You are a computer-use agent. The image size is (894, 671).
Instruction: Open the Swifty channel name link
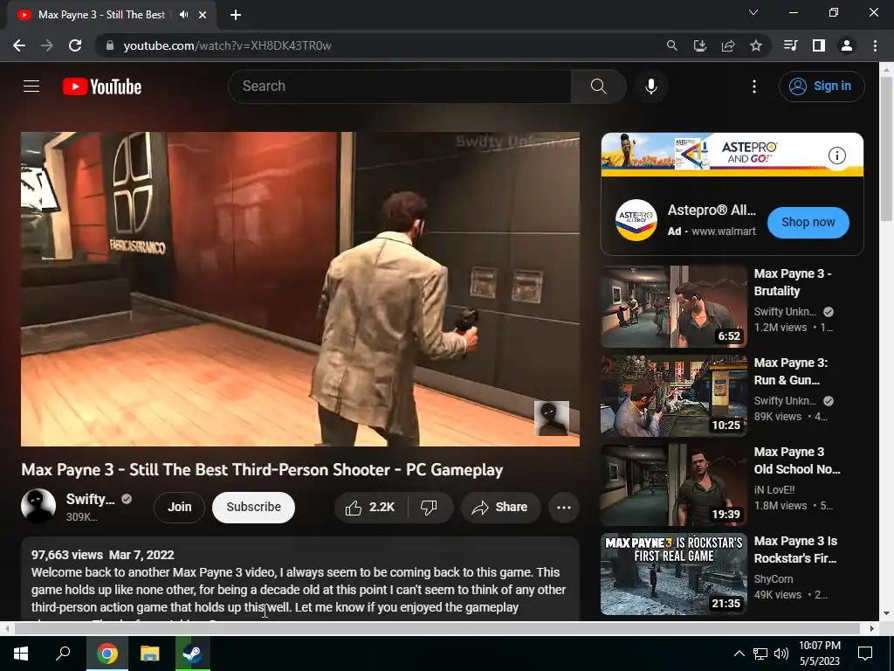click(x=90, y=499)
